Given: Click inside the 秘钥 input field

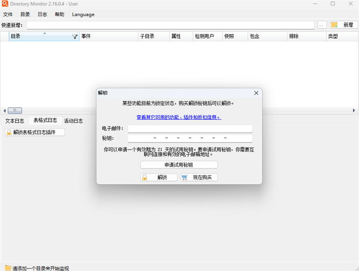Looking at the screenshot, I should coord(191,138).
